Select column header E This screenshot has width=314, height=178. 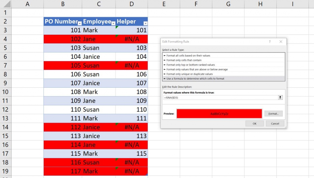[164, 4]
